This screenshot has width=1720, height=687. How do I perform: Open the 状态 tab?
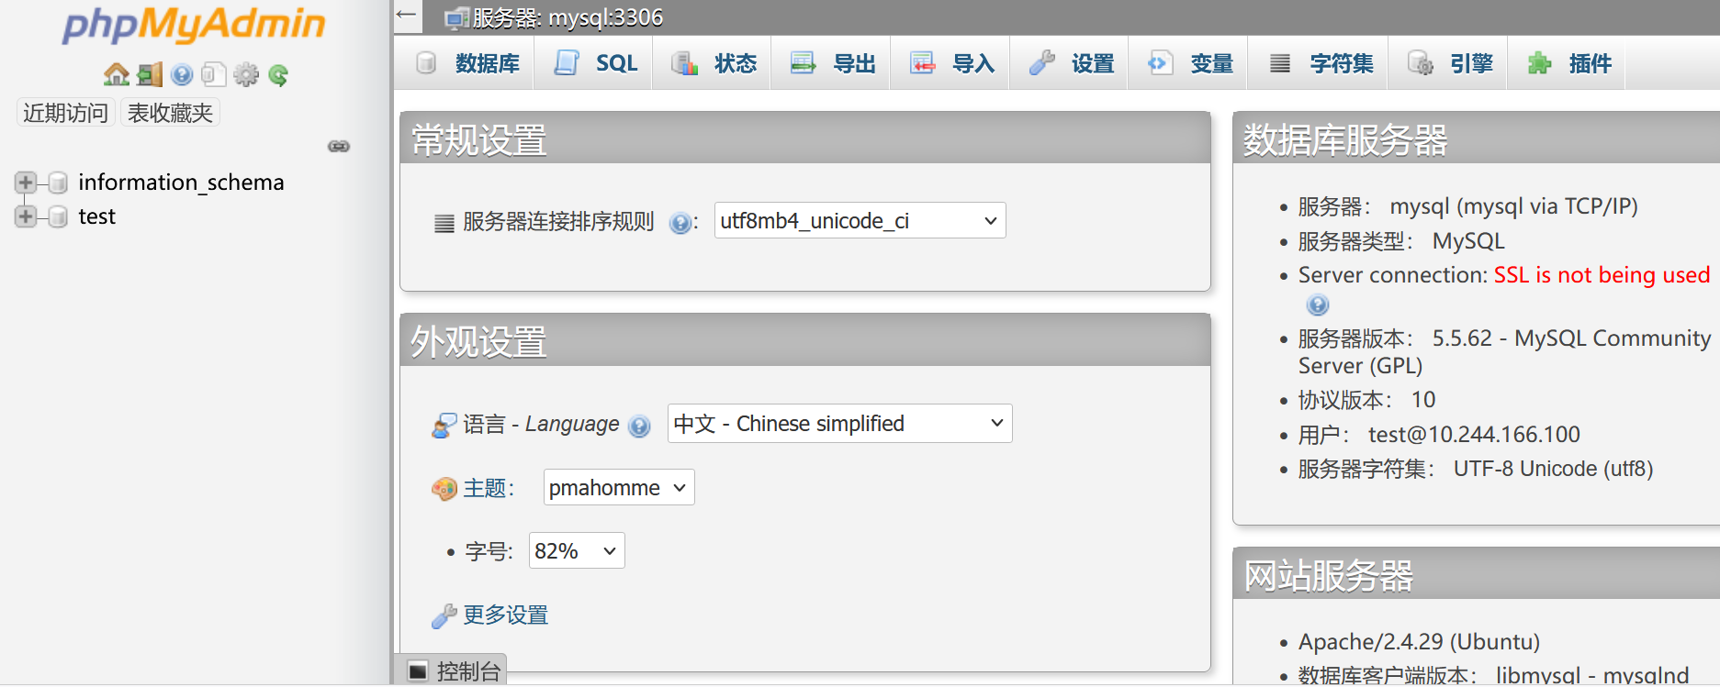tap(714, 63)
